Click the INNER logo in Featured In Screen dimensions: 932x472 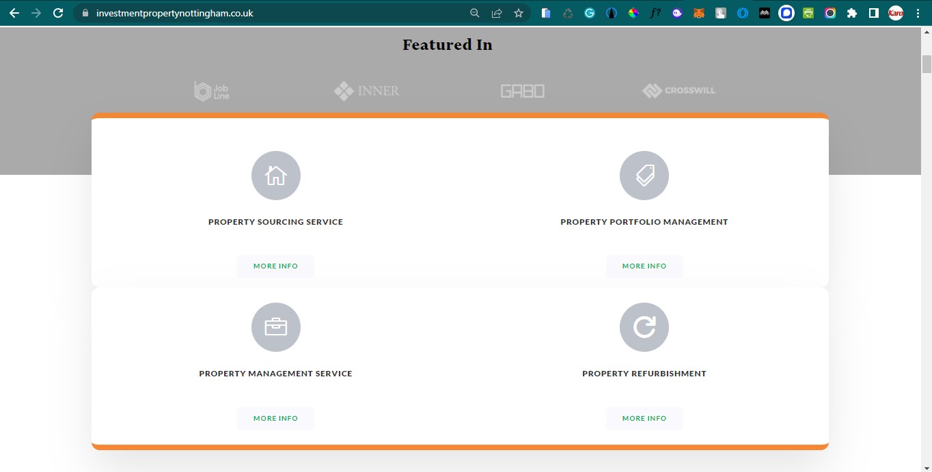(x=366, y=90)
